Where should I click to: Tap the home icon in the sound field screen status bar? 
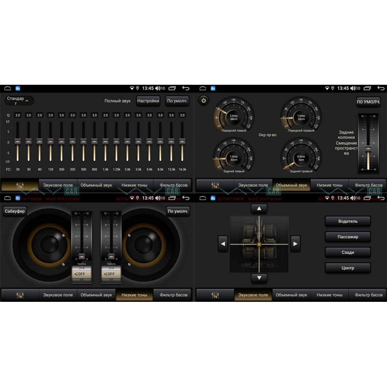(x=203, y=198)
